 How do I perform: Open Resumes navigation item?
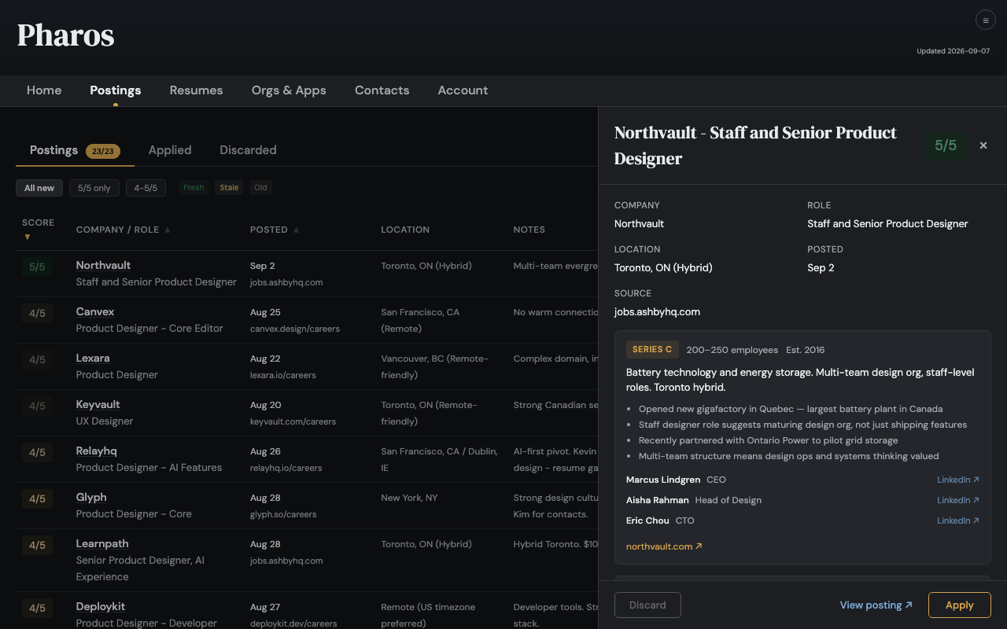click(x=196, y=90)
